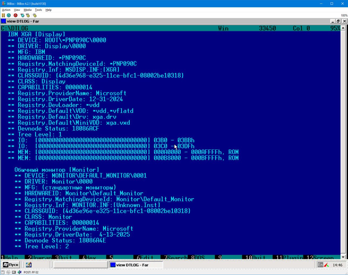Open the Tools menu
This screenshot has height=275, width=348.
click(x=38, y=10)
